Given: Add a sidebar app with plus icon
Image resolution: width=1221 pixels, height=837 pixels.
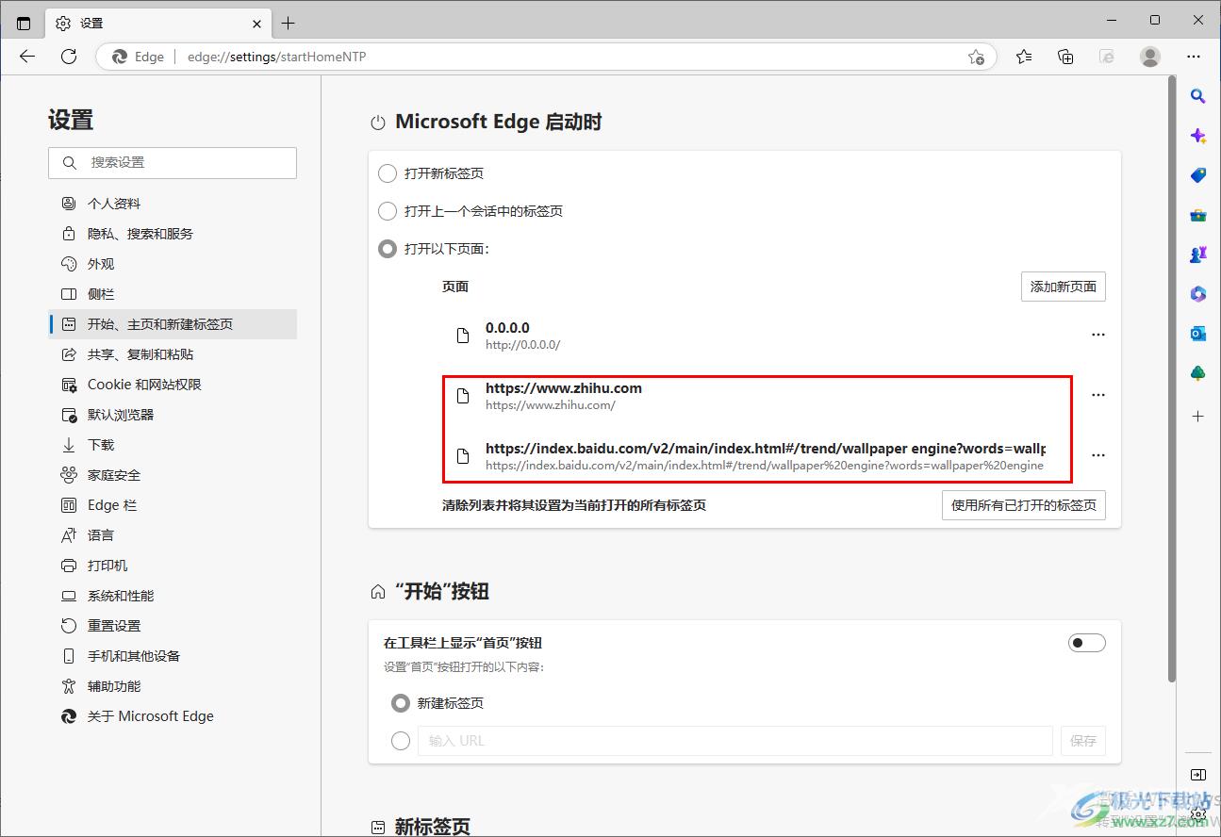Looking at the screenshot, I should [x=1198, y=416].
